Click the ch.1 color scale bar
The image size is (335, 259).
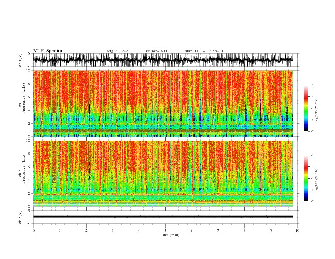coord(306,108)
